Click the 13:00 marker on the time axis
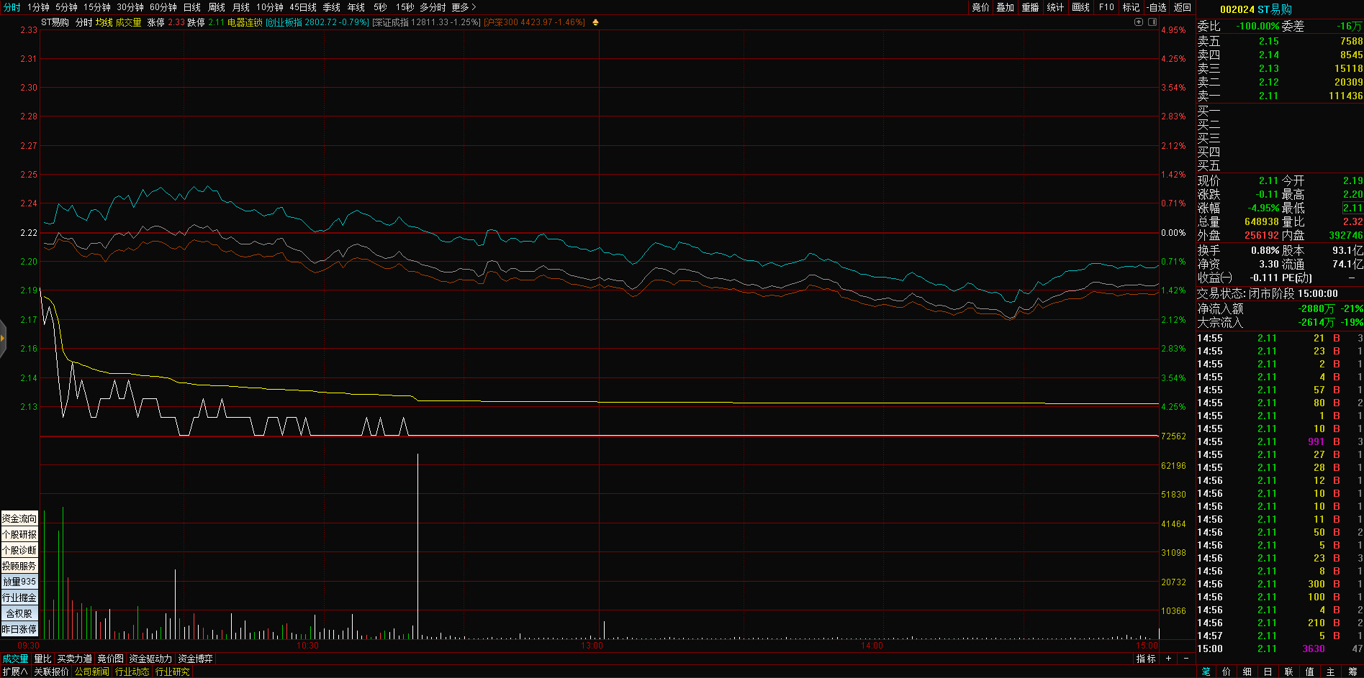 (592, 646)
